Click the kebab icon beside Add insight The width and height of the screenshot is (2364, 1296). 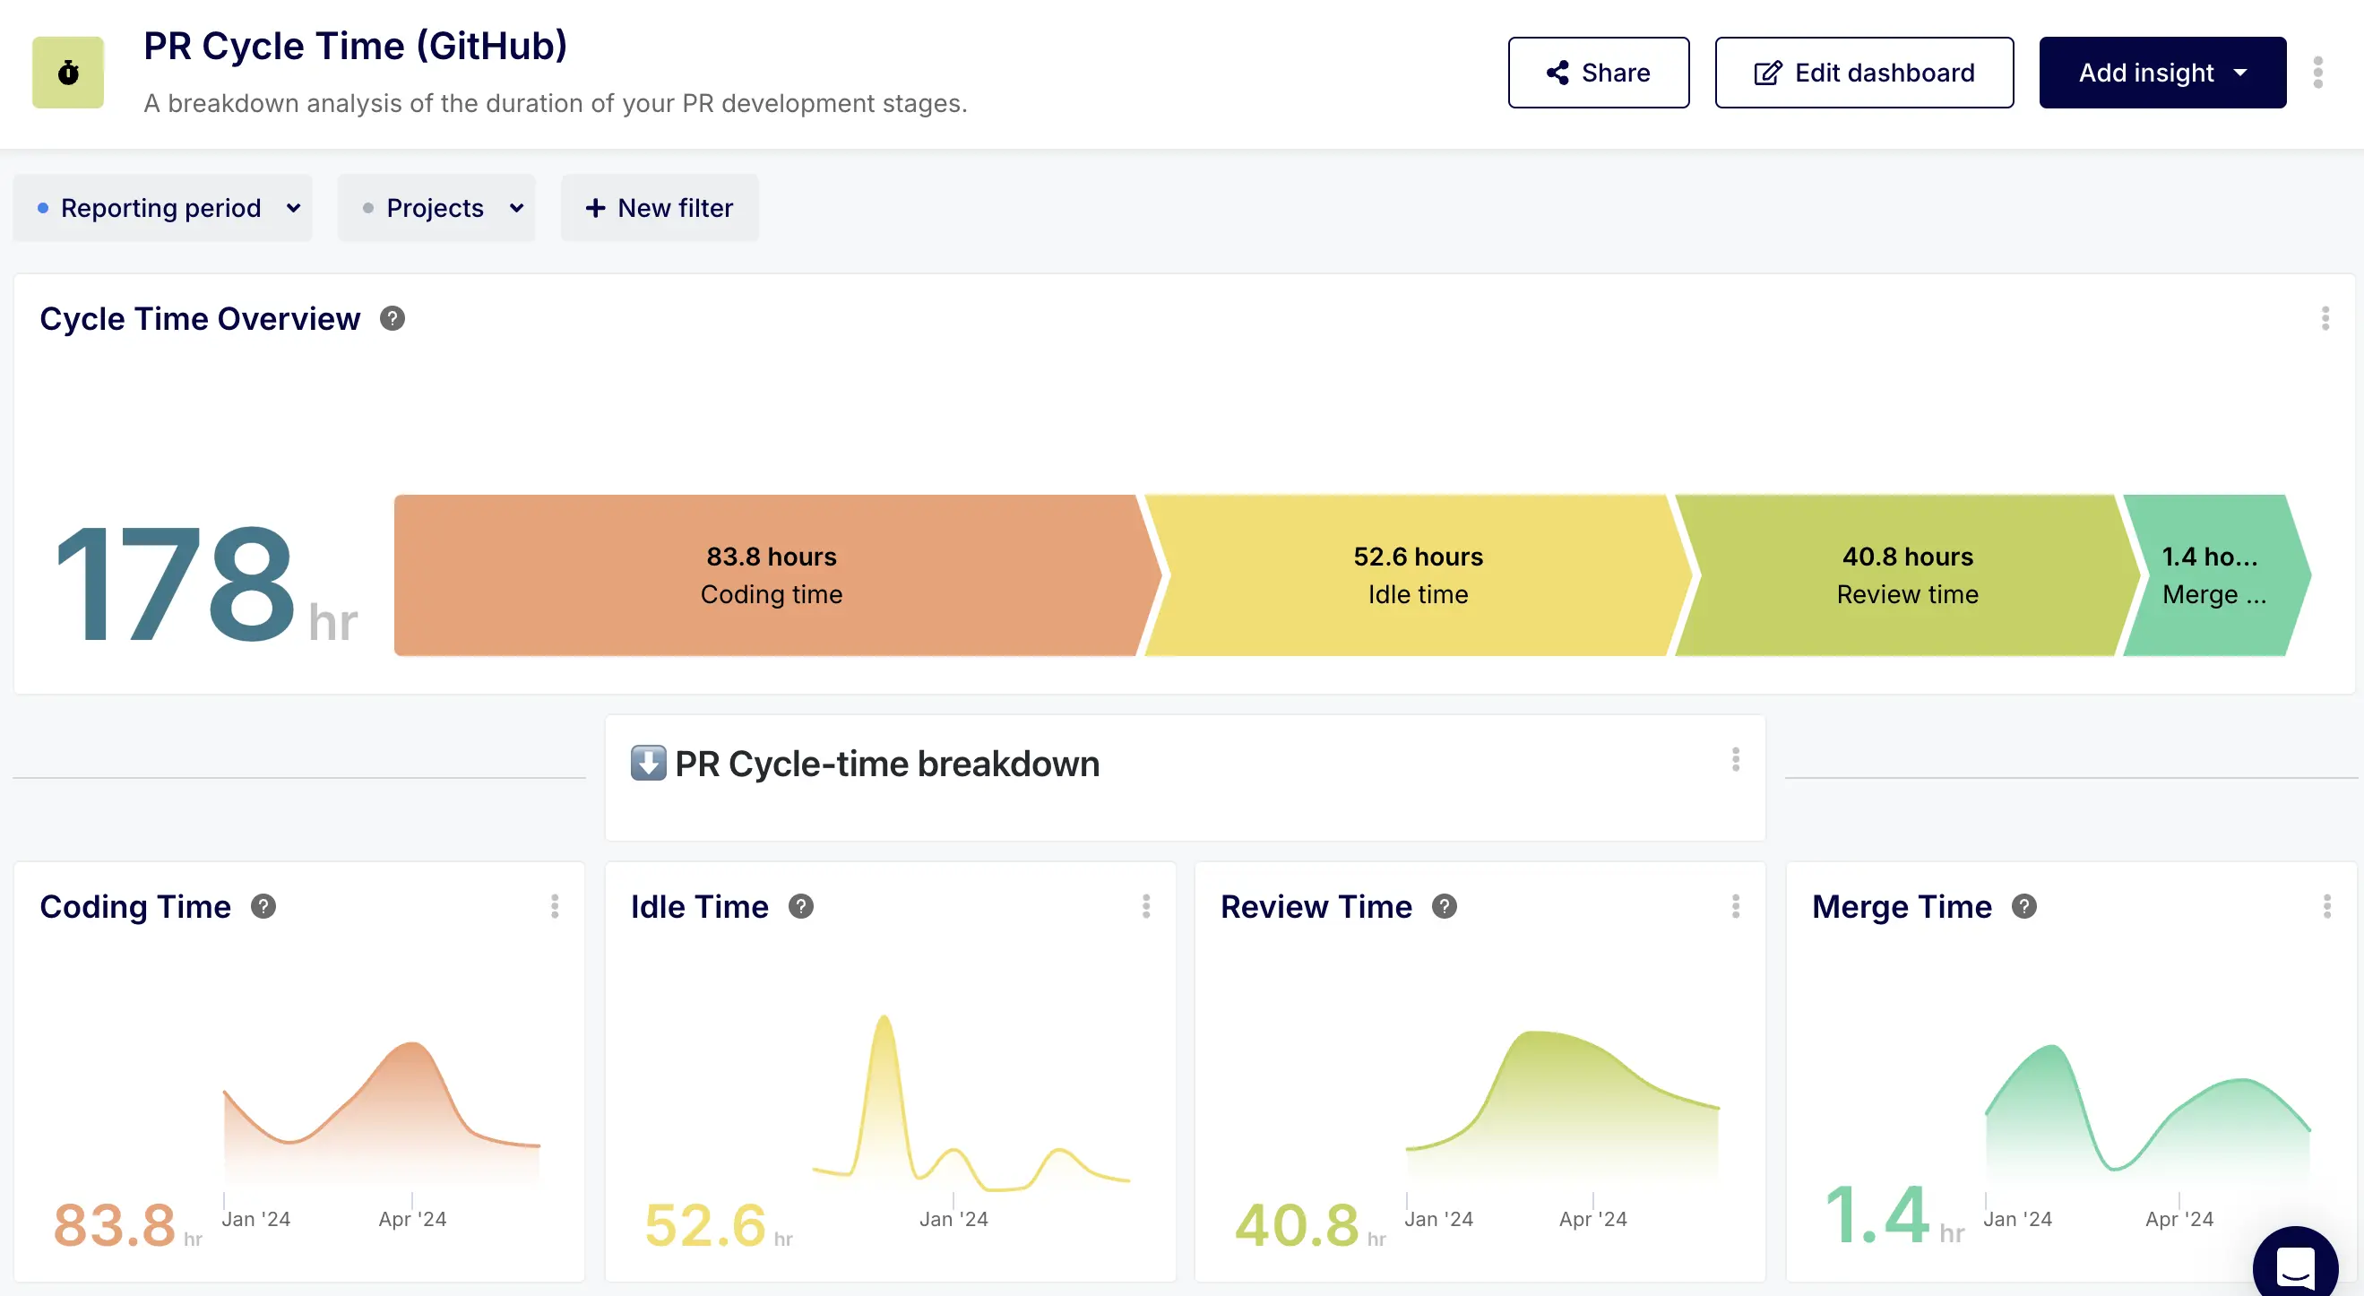(x=2319, y=73)
